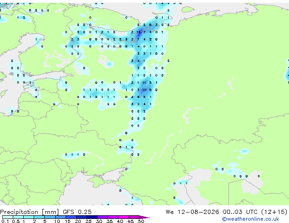Click the legend label '45'
289x223 pixels.
click(x=130, y=221)
